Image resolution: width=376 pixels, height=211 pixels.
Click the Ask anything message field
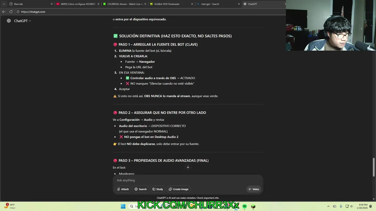[188, 180]
